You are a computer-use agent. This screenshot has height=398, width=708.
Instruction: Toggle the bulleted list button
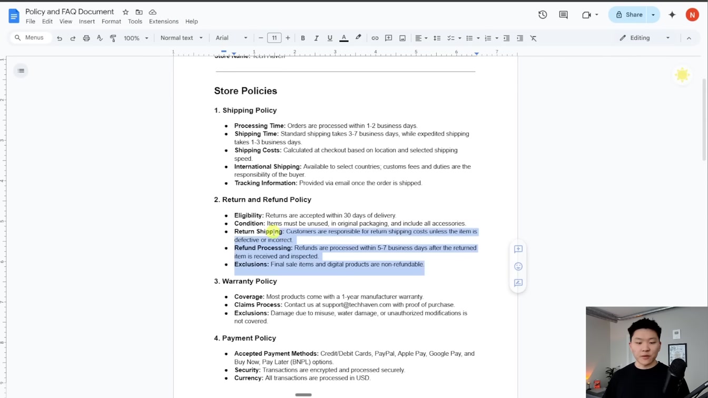(469, 38)
